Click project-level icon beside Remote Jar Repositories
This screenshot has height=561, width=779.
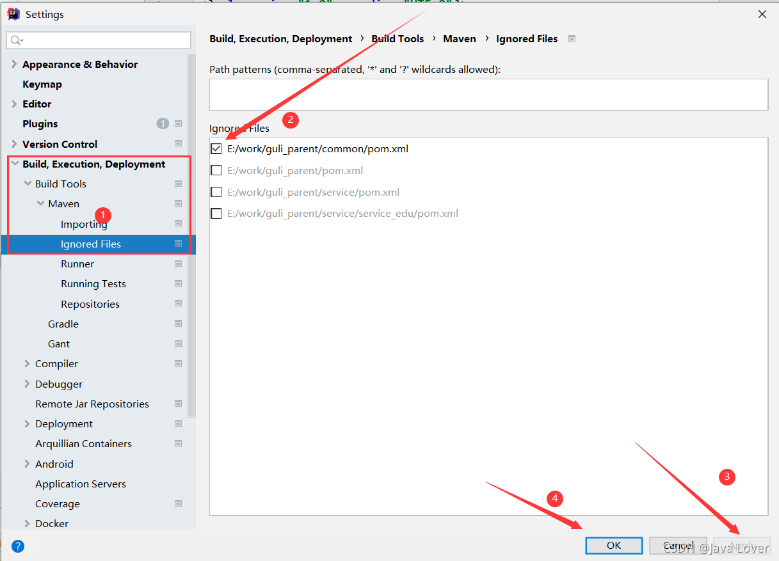179,404
